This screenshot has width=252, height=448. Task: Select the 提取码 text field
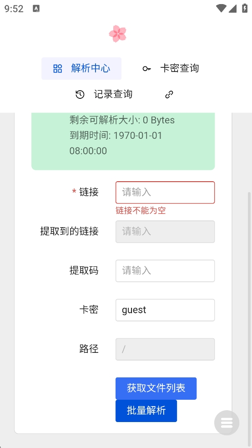pyautogui.click(x=165, y=271)
